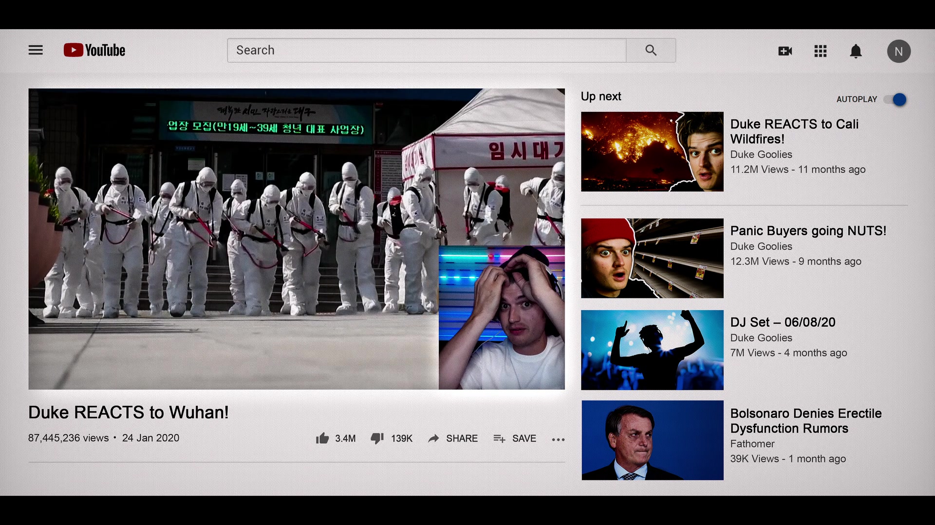The height and width of the screenshot is (525, 935).
Task: Click '7M Views - 4 months ago' text
Action: pyautogui.click(x=789, y=353)
